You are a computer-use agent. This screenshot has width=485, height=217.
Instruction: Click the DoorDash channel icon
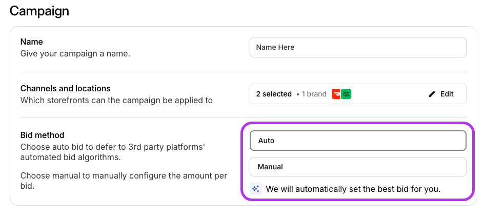336,94
